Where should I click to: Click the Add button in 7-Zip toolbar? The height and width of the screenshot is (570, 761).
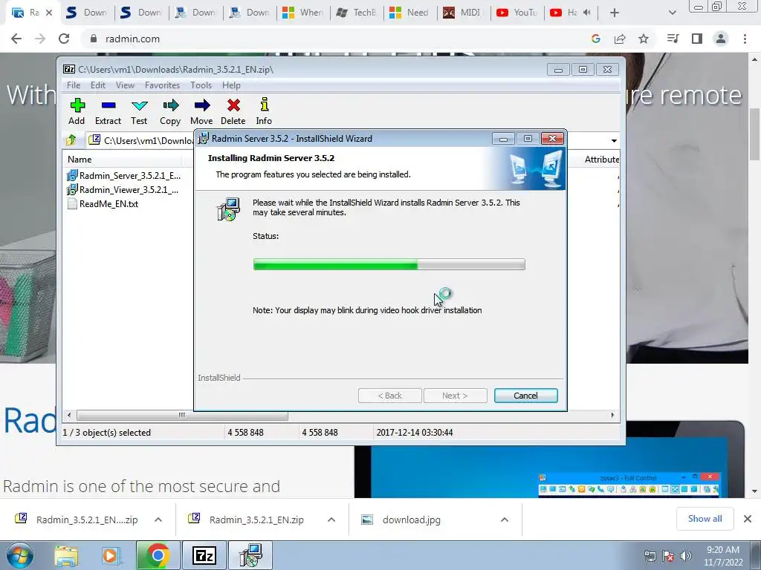(77, 111)
